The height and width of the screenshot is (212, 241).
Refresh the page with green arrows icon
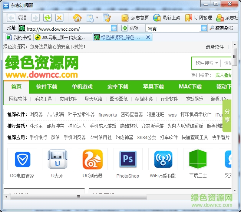tap(47, 18)
